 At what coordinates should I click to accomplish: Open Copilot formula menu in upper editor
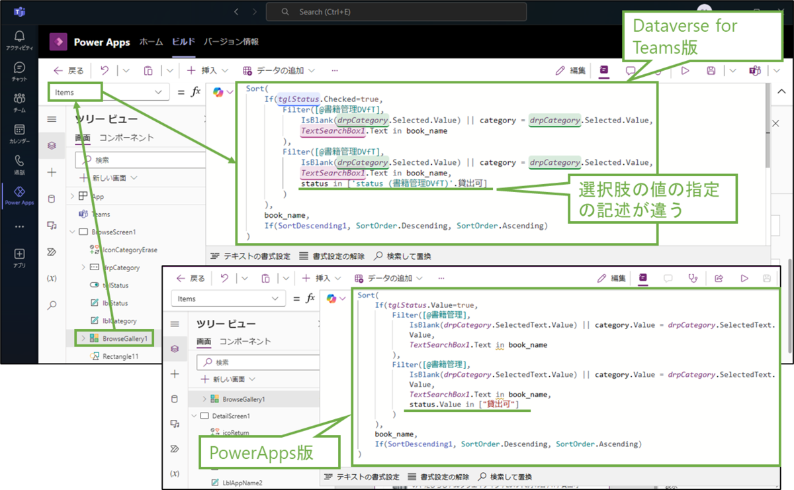[x=224, y=93]
